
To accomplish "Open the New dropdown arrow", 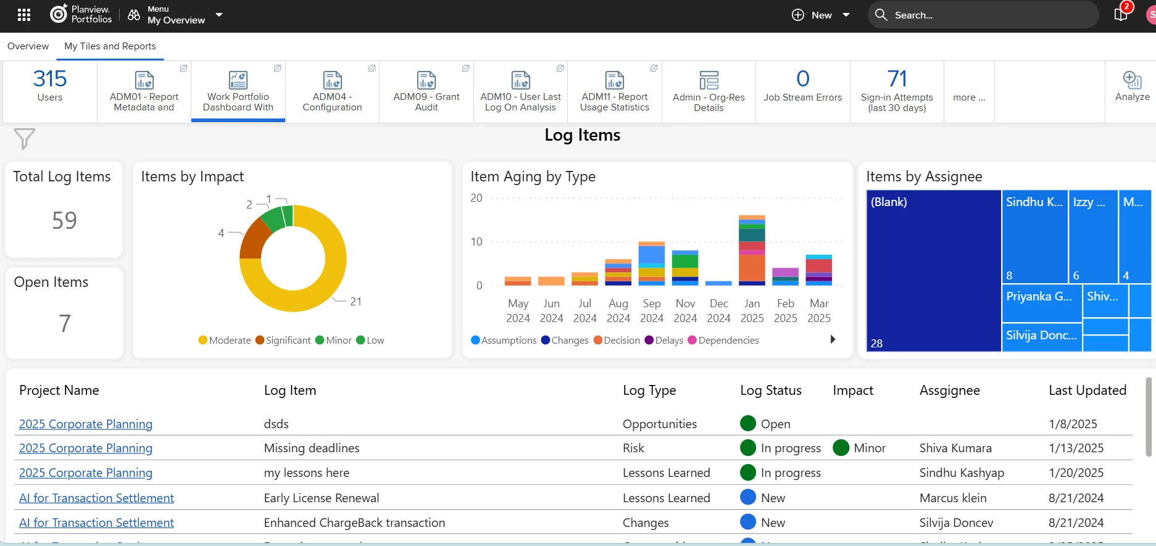I will tap(846, 15).
